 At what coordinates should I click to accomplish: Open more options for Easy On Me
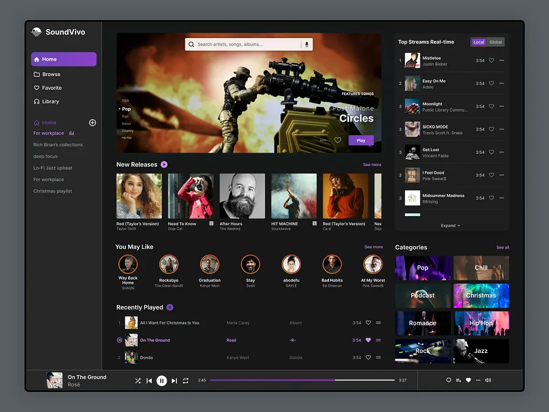click(x=502, y=84)
